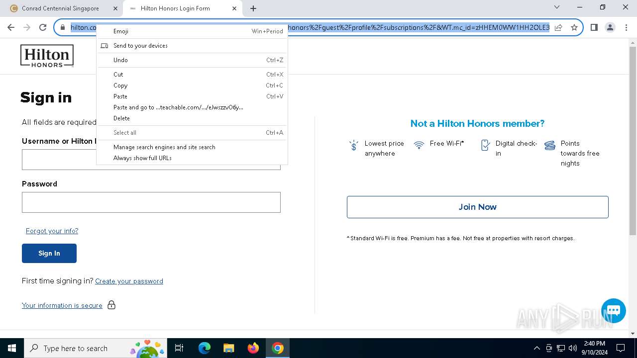Show hidden system tray icons
This screenshot has width=637, height=358.
(x=536, y=348)
